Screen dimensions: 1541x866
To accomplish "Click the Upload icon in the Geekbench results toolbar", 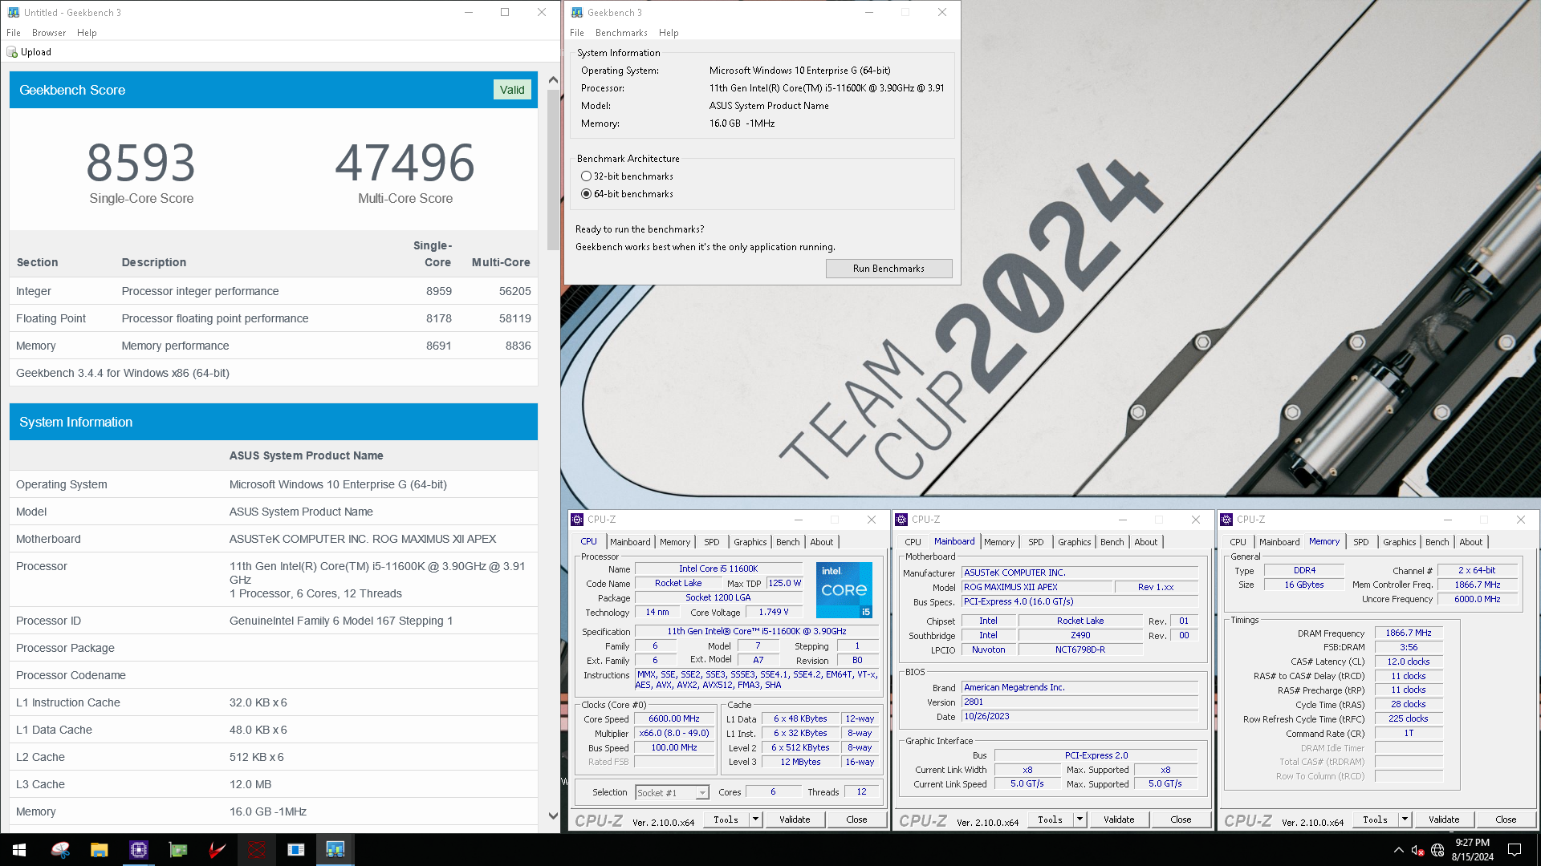I will click(12, 52).
